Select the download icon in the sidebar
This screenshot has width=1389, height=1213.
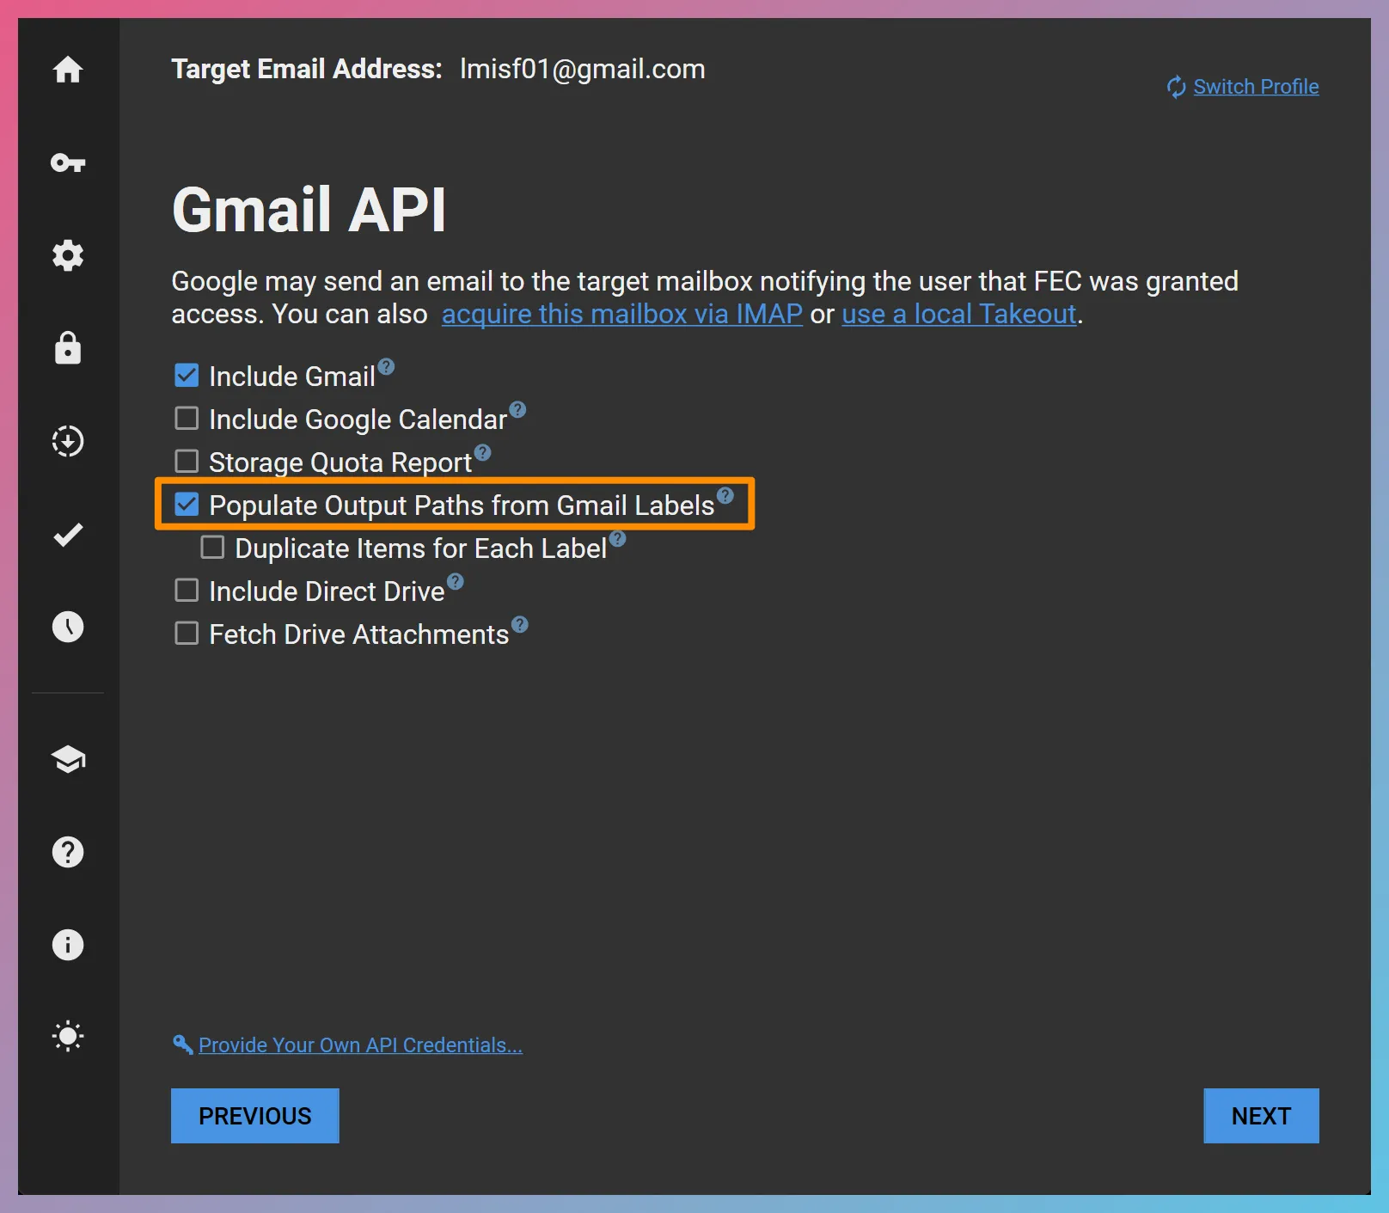pyautogui.click(x=68, y=441)
